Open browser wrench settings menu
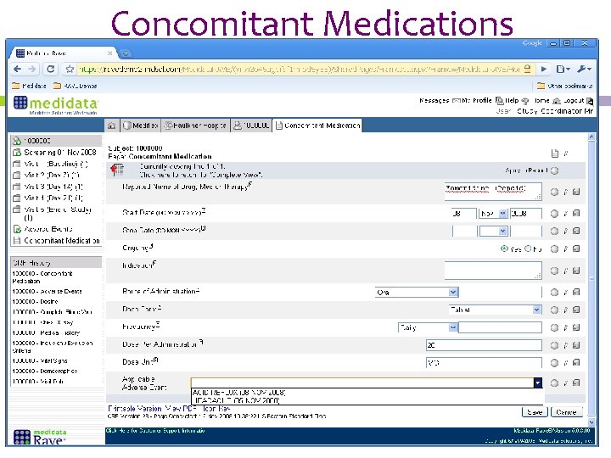 click(584, 69)
